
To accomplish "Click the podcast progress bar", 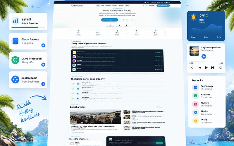I will pyautogui.click(x=206, y=61).
